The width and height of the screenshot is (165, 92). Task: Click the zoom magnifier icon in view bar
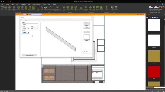(x=17, y=14)
